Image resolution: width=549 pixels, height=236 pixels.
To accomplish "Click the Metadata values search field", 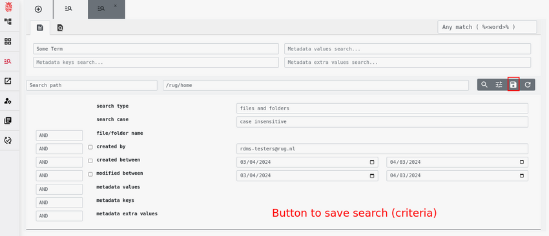I will [408, 49].
